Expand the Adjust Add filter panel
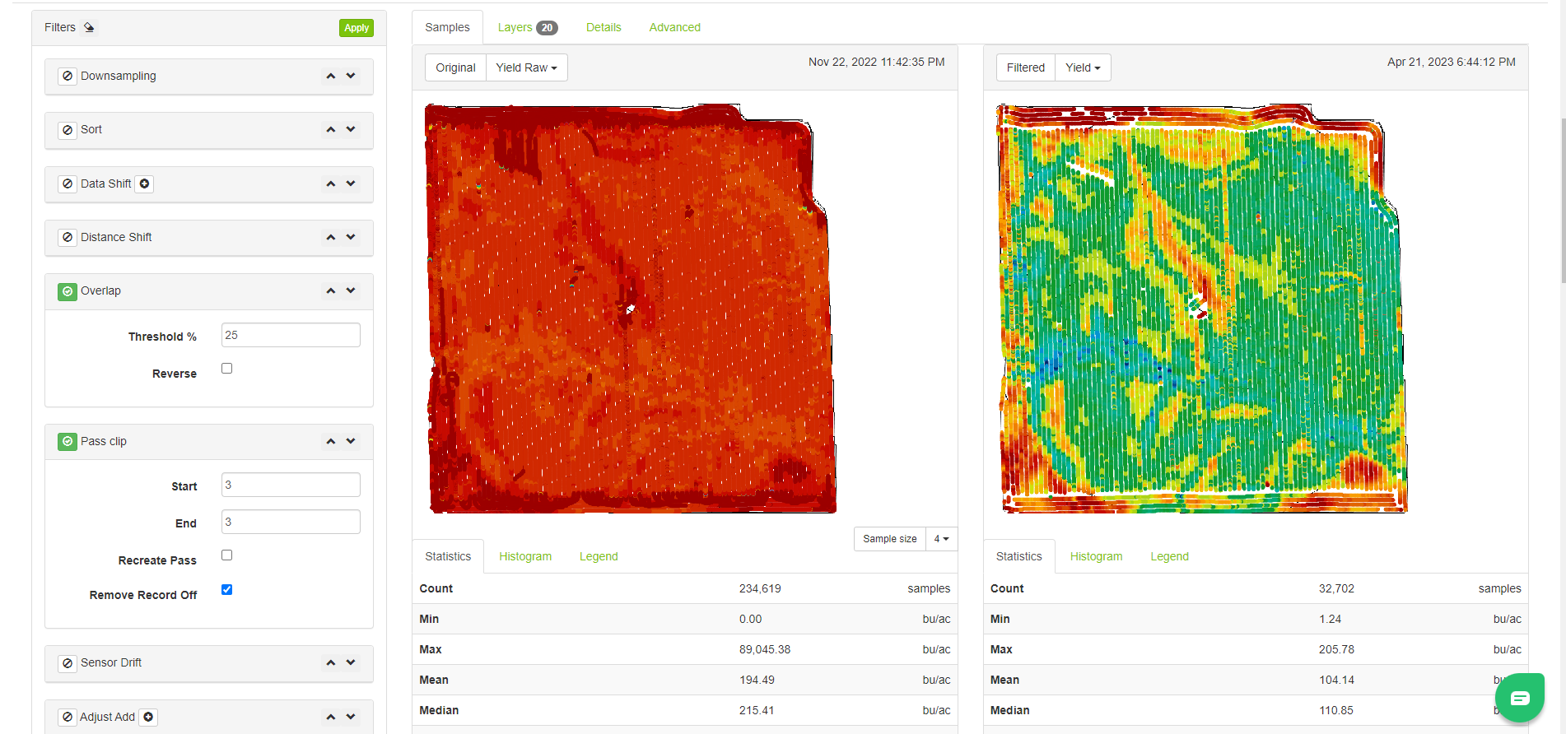The image size is (1566, 734). pyautogui.click(x=209, y=717)
